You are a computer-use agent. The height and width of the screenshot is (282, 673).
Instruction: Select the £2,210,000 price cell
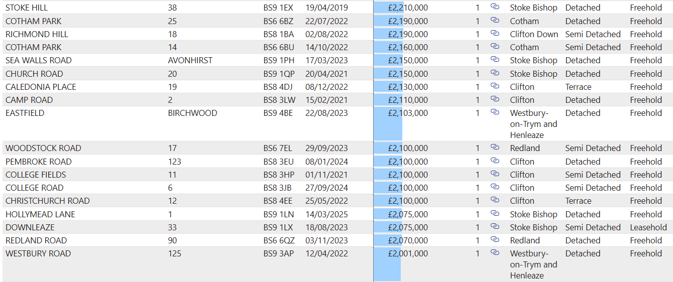tap(408, 8)
